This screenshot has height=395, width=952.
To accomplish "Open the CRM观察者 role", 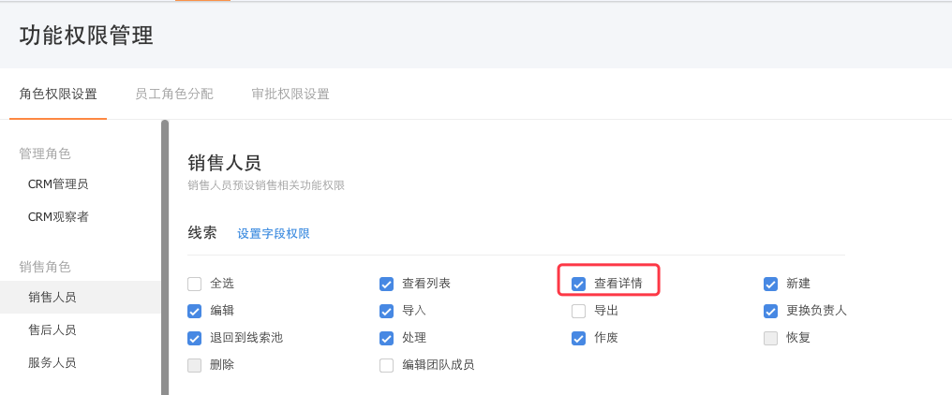I will click(58, 217).
